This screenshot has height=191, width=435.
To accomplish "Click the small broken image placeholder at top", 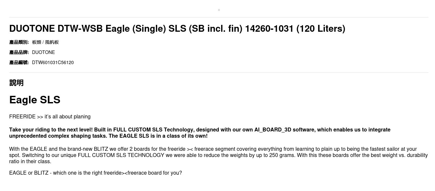I will (x=219, y=10).
